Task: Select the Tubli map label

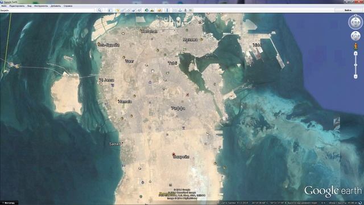Action: 173,63
